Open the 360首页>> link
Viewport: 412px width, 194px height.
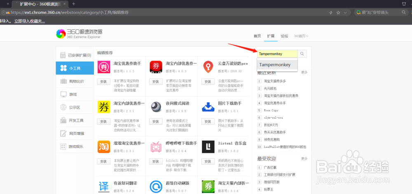click(x=301, y=36)
